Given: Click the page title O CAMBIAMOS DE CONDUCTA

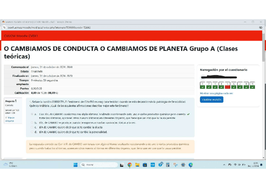Looking at the screenshot, I should coord(121,52).
